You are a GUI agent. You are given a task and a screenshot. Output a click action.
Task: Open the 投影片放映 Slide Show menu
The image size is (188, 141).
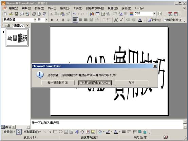95,8
